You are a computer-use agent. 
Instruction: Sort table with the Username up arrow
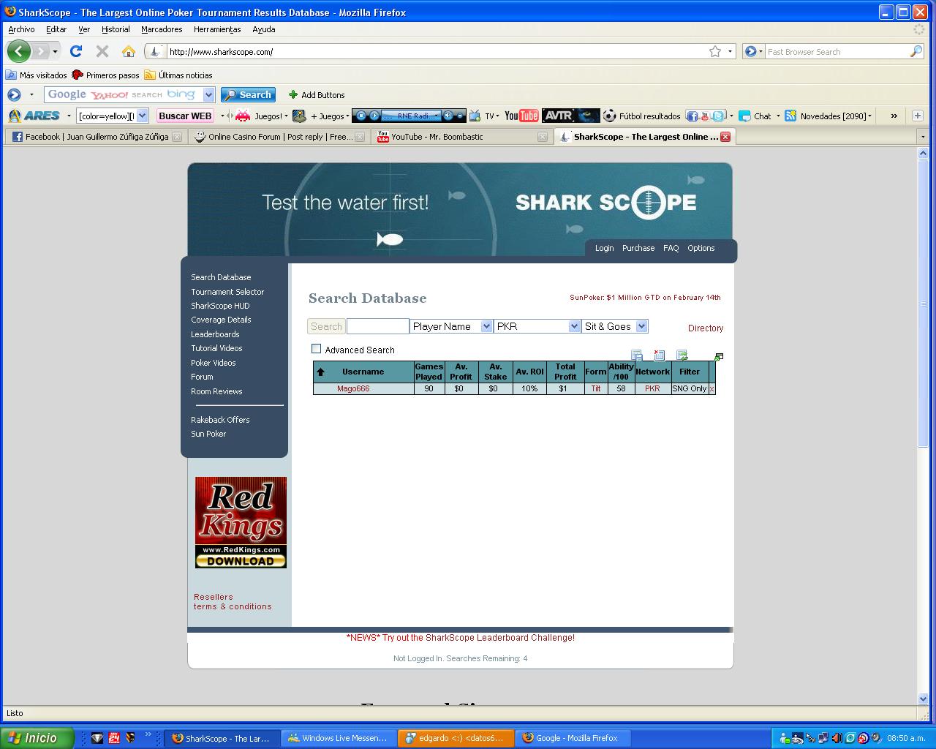tap(320, 372)
